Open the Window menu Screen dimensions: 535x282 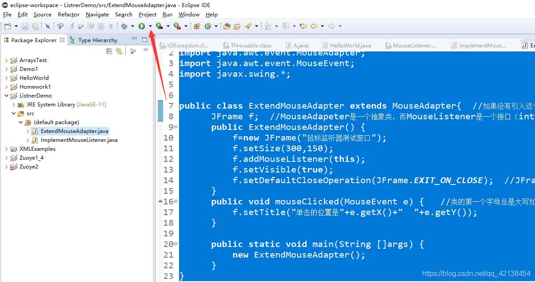(189, 14)
